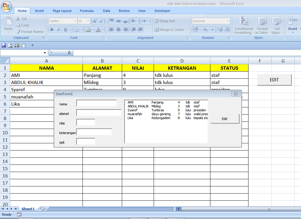
Task: Click inside the nama text field
Action: (96, 103)
